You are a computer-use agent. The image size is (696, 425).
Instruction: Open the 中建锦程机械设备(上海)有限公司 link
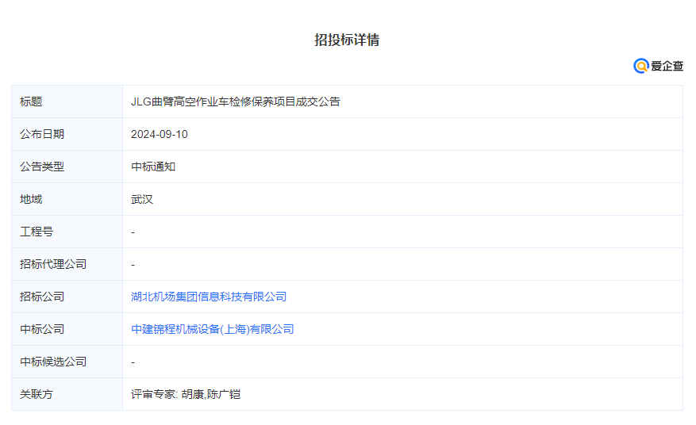pos(212,329)
